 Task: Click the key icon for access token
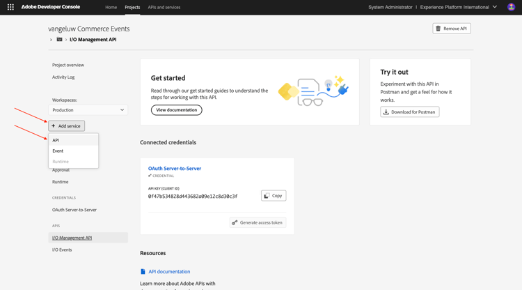(x=235, y=222)
